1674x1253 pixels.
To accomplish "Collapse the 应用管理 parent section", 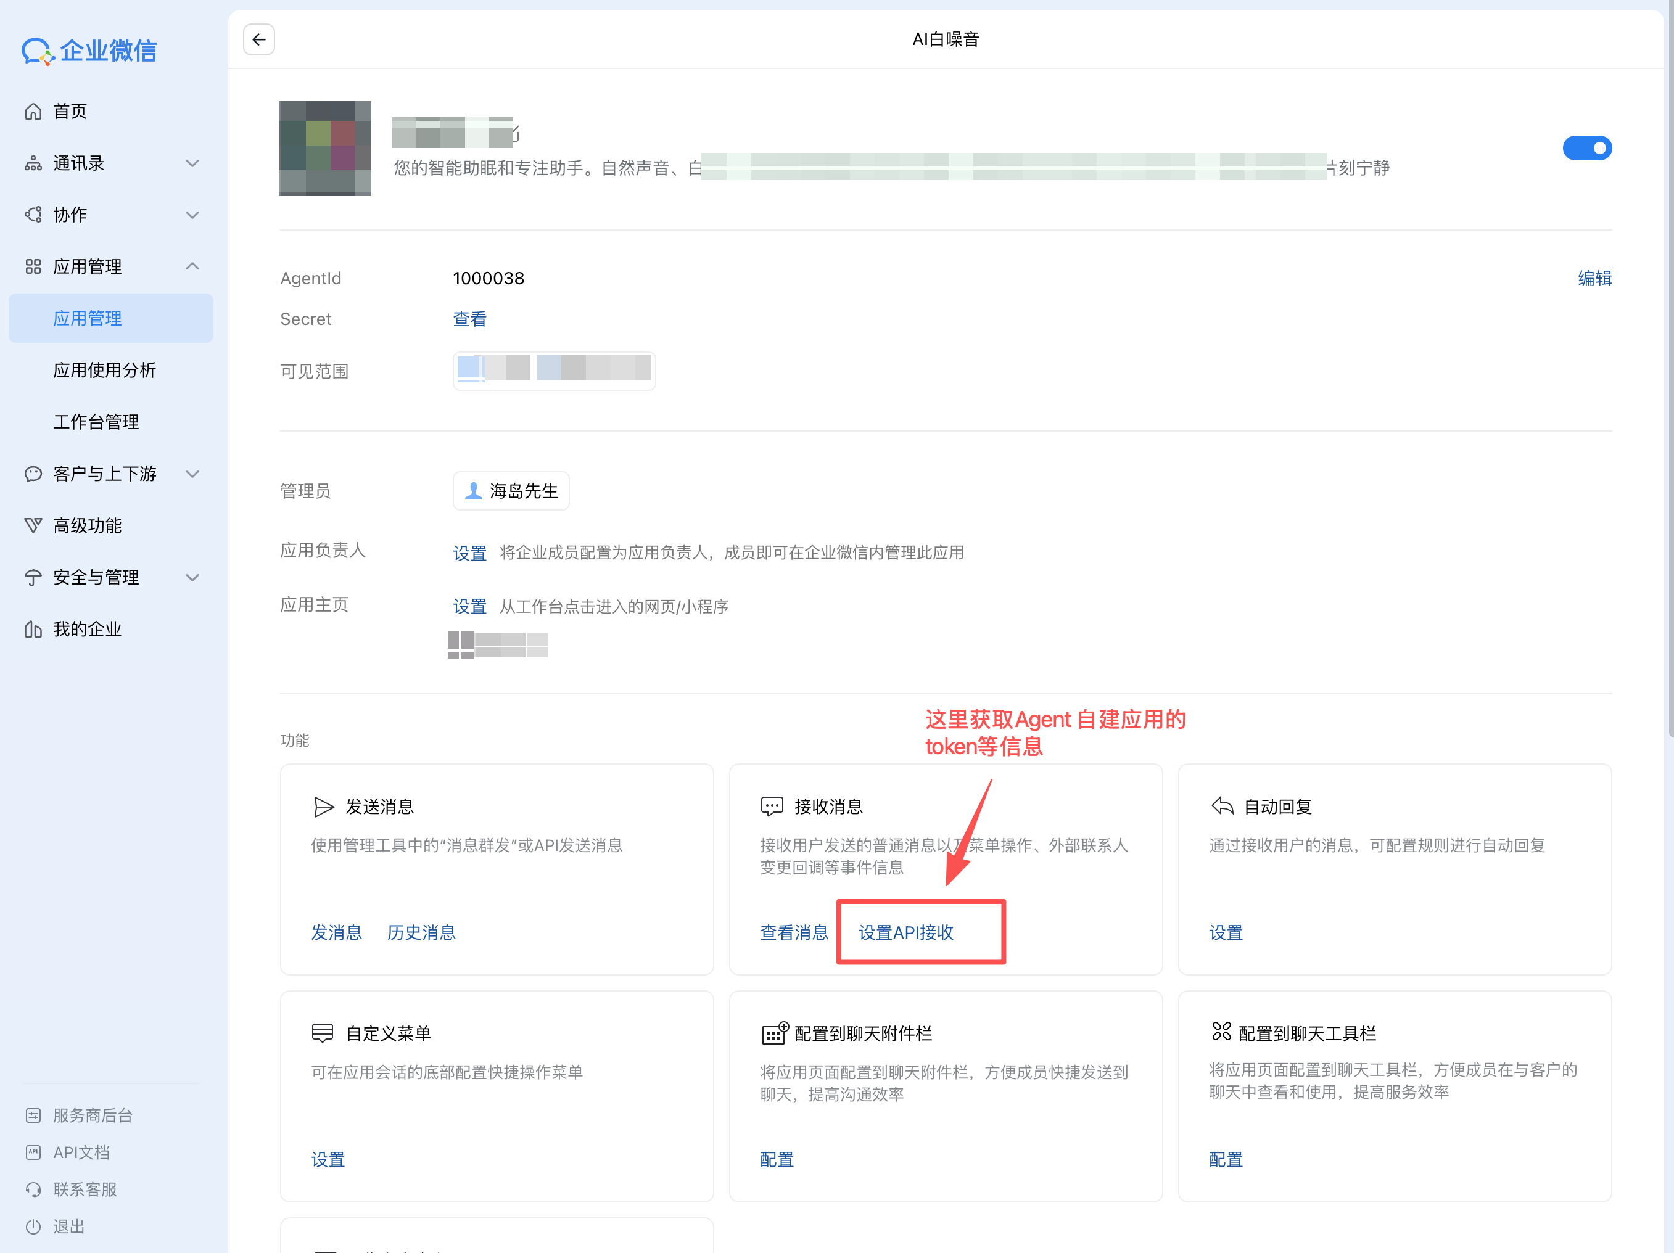I will click(x=192, y=266).
